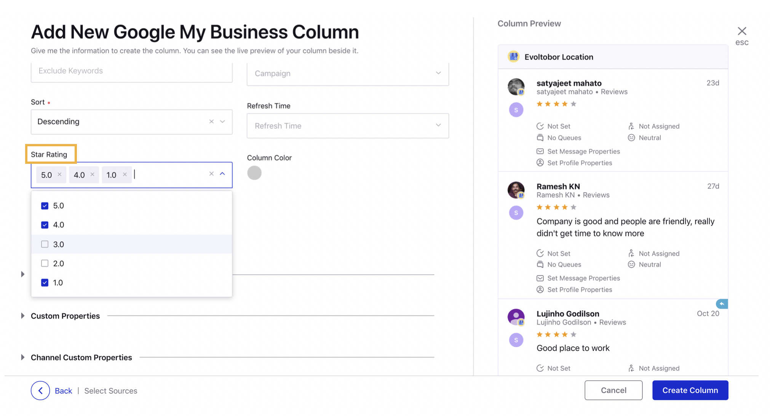Uncheck the 5.0 rating checkbox

(x=45, y=206)
